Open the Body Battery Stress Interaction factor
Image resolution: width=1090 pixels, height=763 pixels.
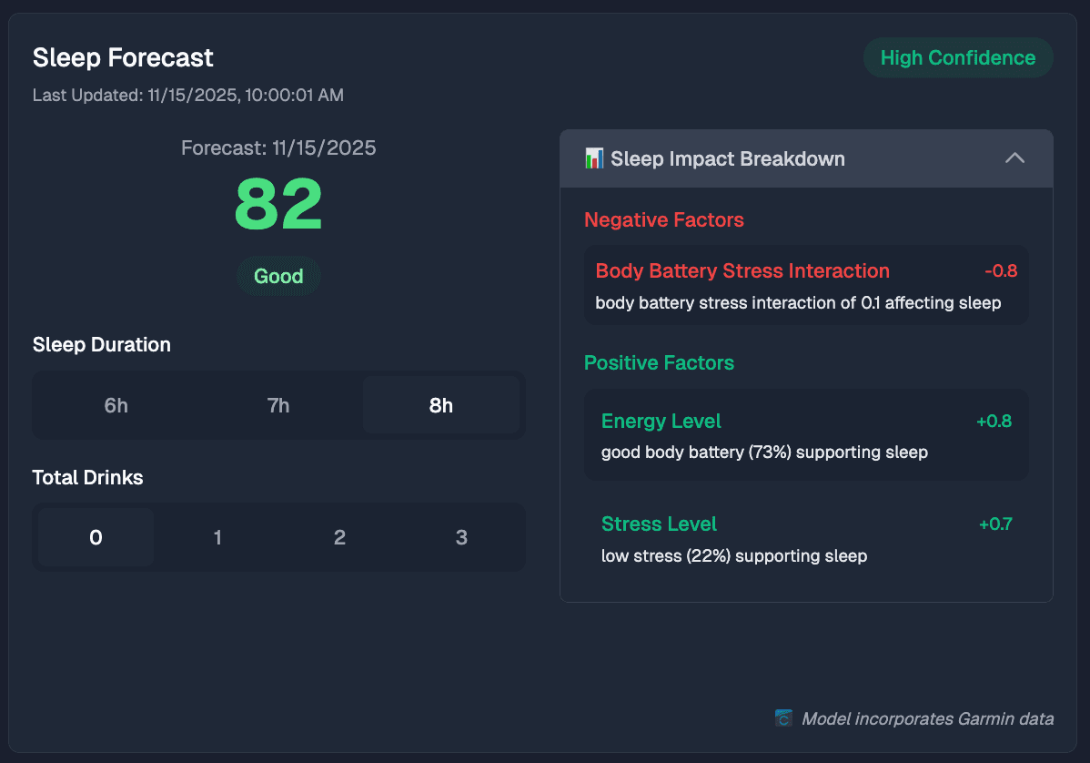tap(806, 284)
